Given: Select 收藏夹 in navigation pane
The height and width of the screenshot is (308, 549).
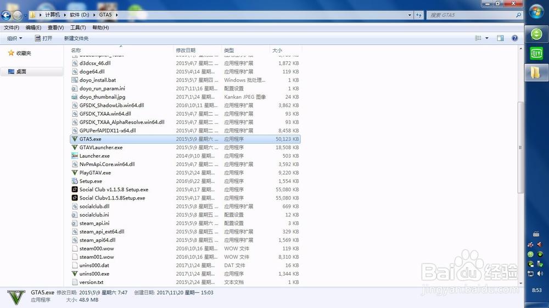Looking at the screenshot, I should [24, 53].
